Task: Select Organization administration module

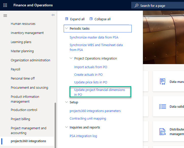Action: 30,60
